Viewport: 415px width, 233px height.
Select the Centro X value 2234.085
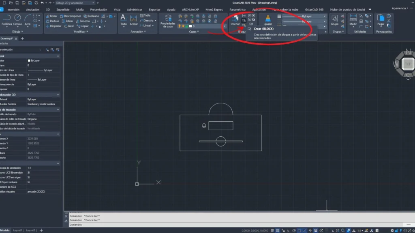click(32, 139)
